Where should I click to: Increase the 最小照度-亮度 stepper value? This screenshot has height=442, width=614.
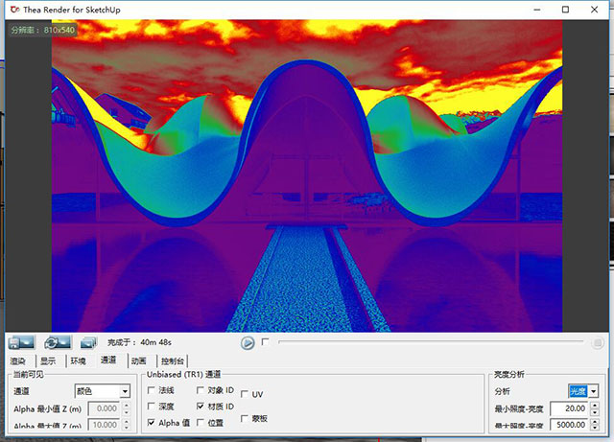(x=595, y=406)
